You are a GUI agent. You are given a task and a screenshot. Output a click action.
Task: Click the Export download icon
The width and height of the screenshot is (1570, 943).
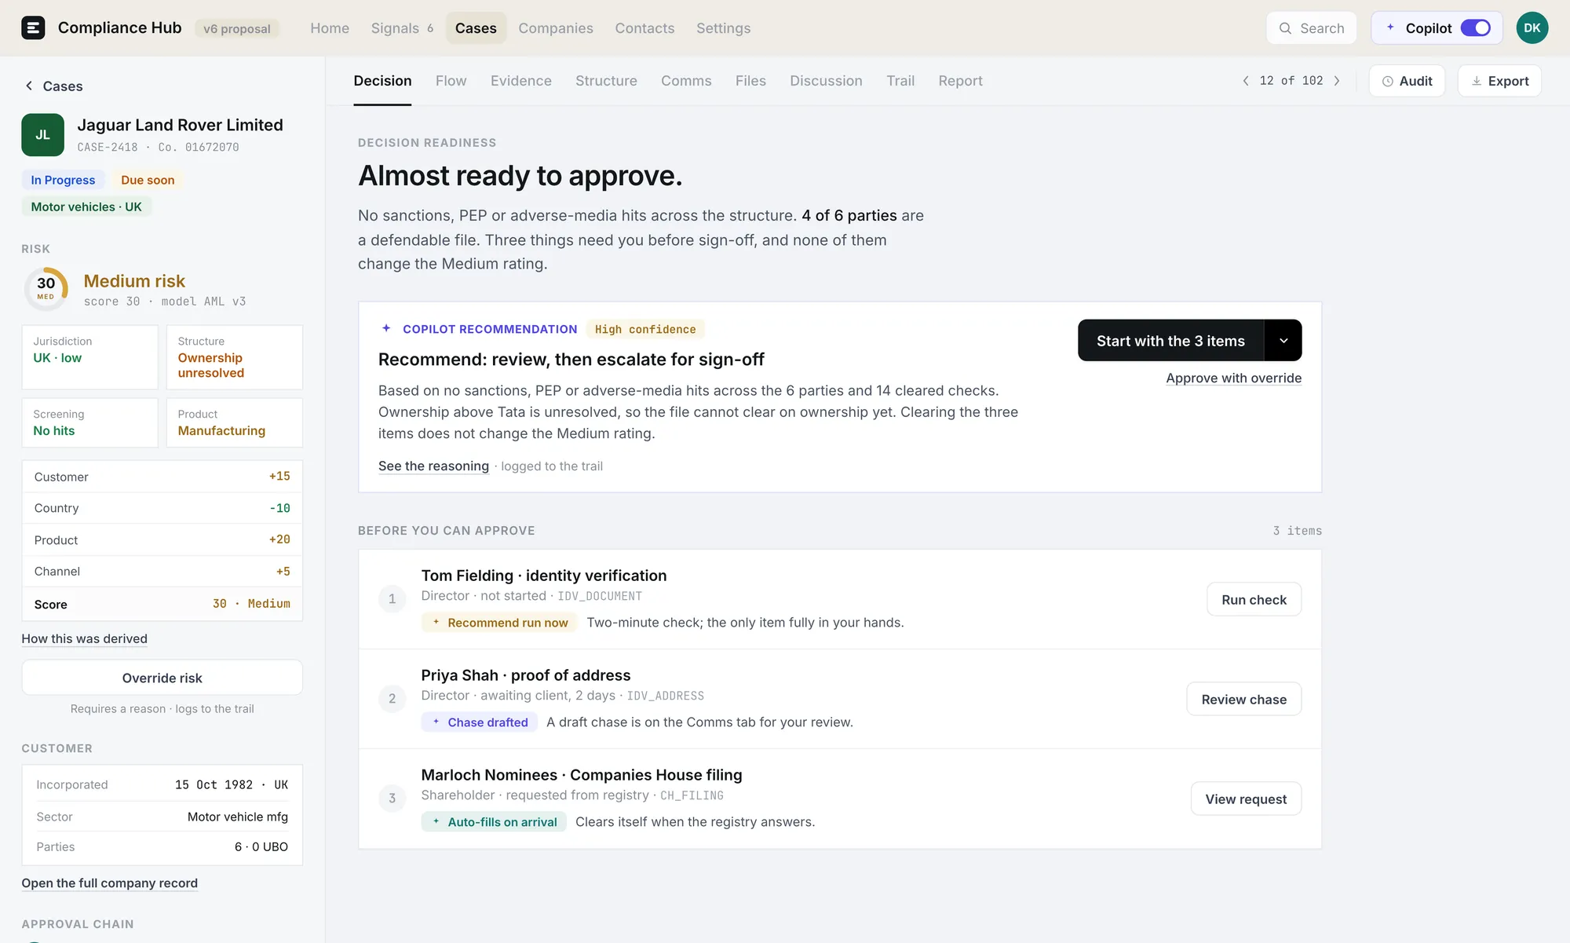(x=1477, y=81)
